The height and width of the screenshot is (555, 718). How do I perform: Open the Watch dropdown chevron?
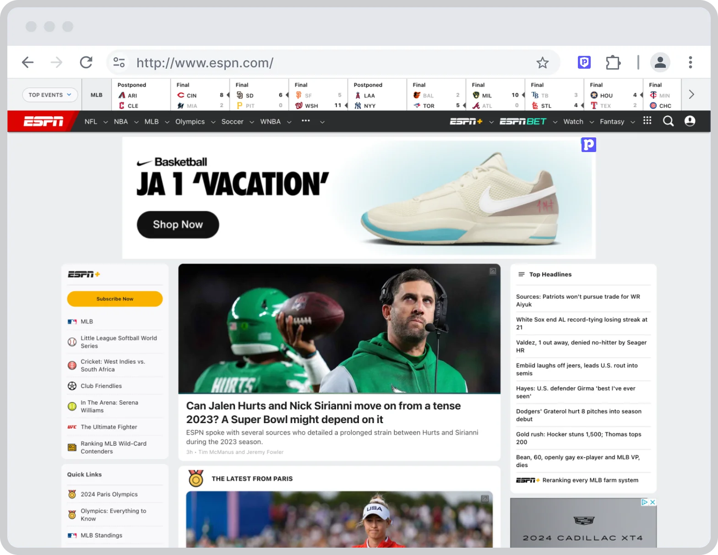tap(592, 122)
